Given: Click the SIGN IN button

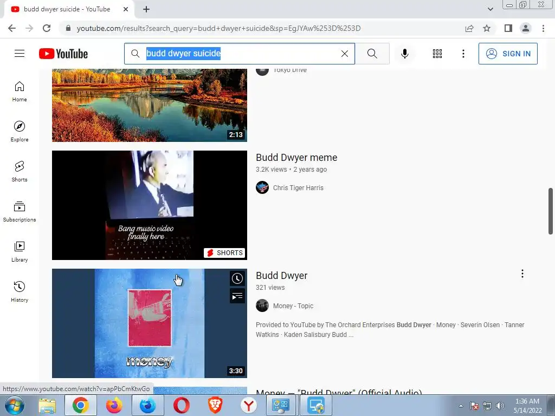Looking at the screenshot, I should pyautogui.click(x=508, y=54).
